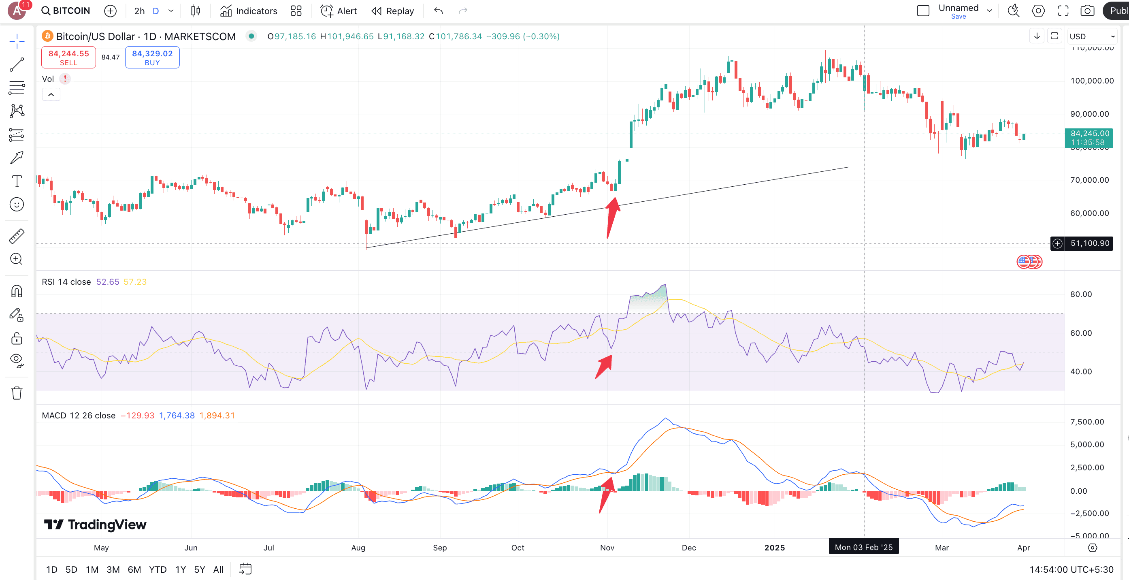The image size is (1129, 580).
Task: Open the USD currency dropdown
Action: [x=1091, y=36]
